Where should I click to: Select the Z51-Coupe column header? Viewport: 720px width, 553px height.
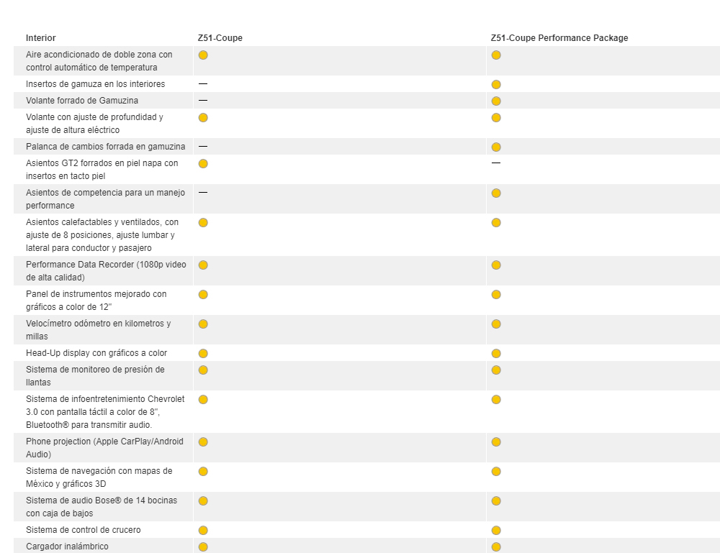[220, 38]
